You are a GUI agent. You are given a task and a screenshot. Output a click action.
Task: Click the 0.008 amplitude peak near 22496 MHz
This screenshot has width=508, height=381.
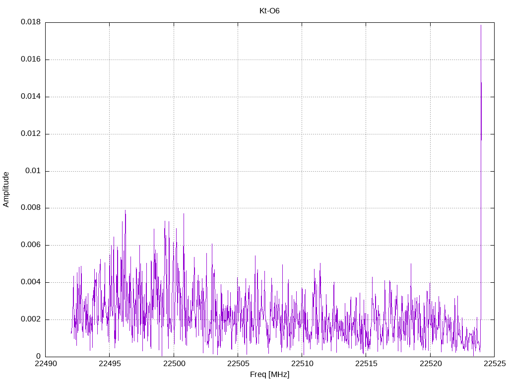pyautogui.click(x=125, y=210)
